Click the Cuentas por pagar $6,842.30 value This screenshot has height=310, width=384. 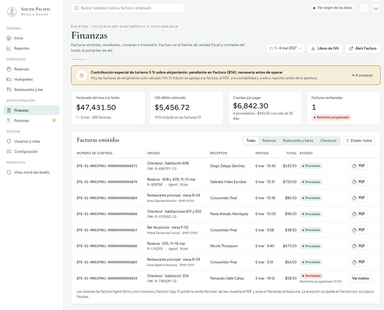tap(251, 106)
